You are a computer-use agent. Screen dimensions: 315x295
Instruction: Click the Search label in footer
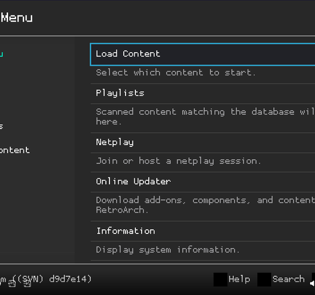pyautogui.click(x=289, y=280)
